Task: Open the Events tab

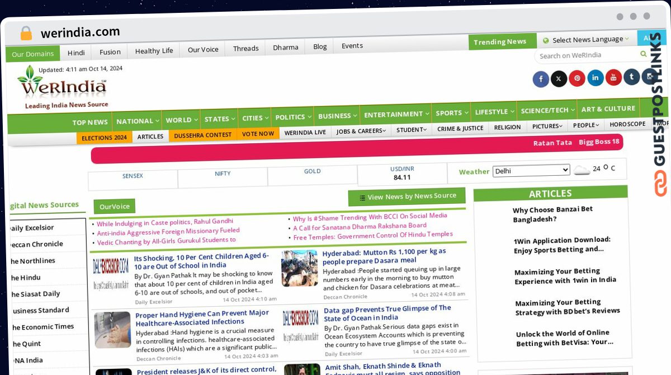Action: point(352,46)
